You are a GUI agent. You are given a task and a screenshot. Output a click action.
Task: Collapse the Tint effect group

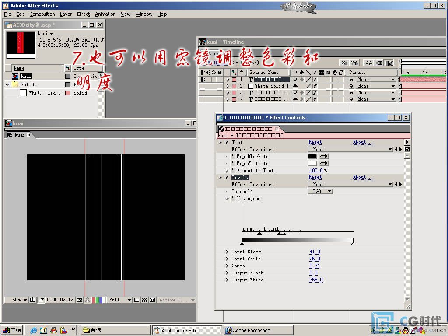click(x=220, y=143)
